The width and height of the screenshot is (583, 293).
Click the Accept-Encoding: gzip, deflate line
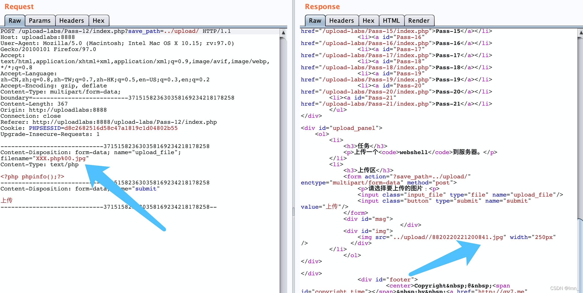(53, 86)
